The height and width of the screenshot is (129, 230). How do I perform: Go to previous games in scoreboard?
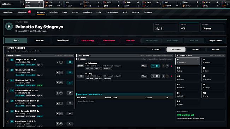[x=23, y=4]
